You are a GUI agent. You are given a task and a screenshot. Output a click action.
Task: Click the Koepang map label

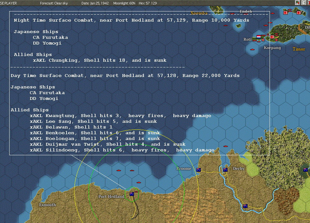pyautogui.click(x=272, y=48)
